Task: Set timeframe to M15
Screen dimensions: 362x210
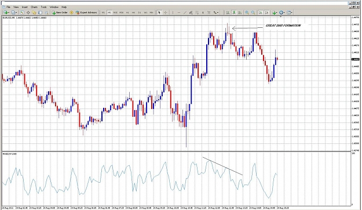Action: coord(115,13)
